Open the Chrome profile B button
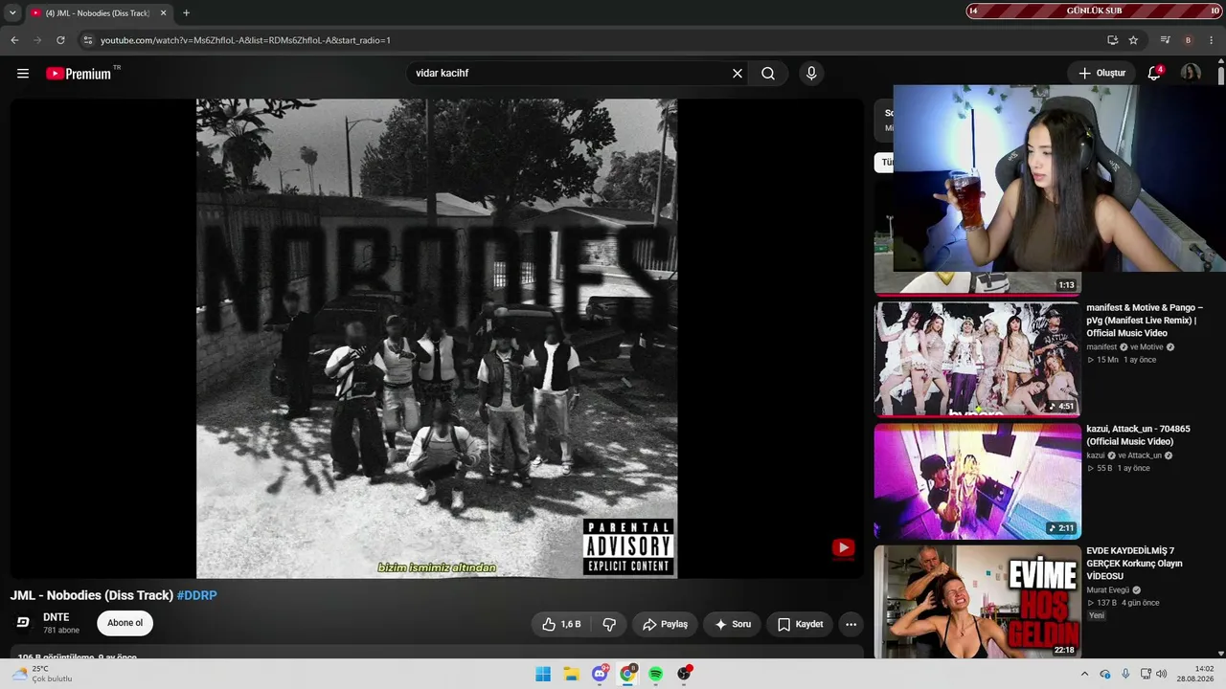1226x689 pixels. click(x=1189, y=40)
